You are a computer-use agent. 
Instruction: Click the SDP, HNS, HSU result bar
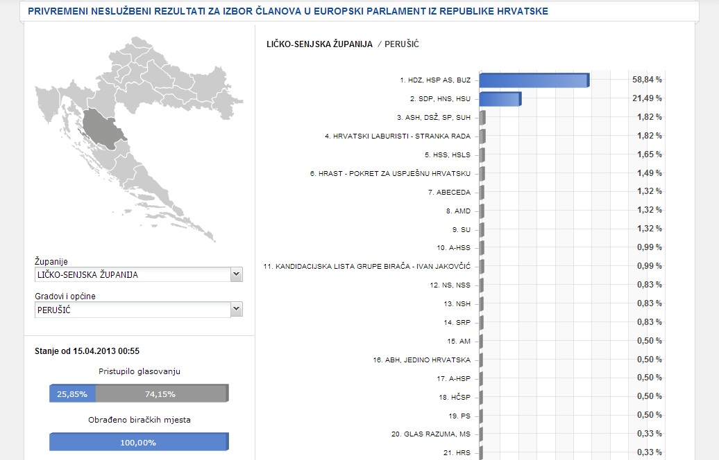coord(500,99)
